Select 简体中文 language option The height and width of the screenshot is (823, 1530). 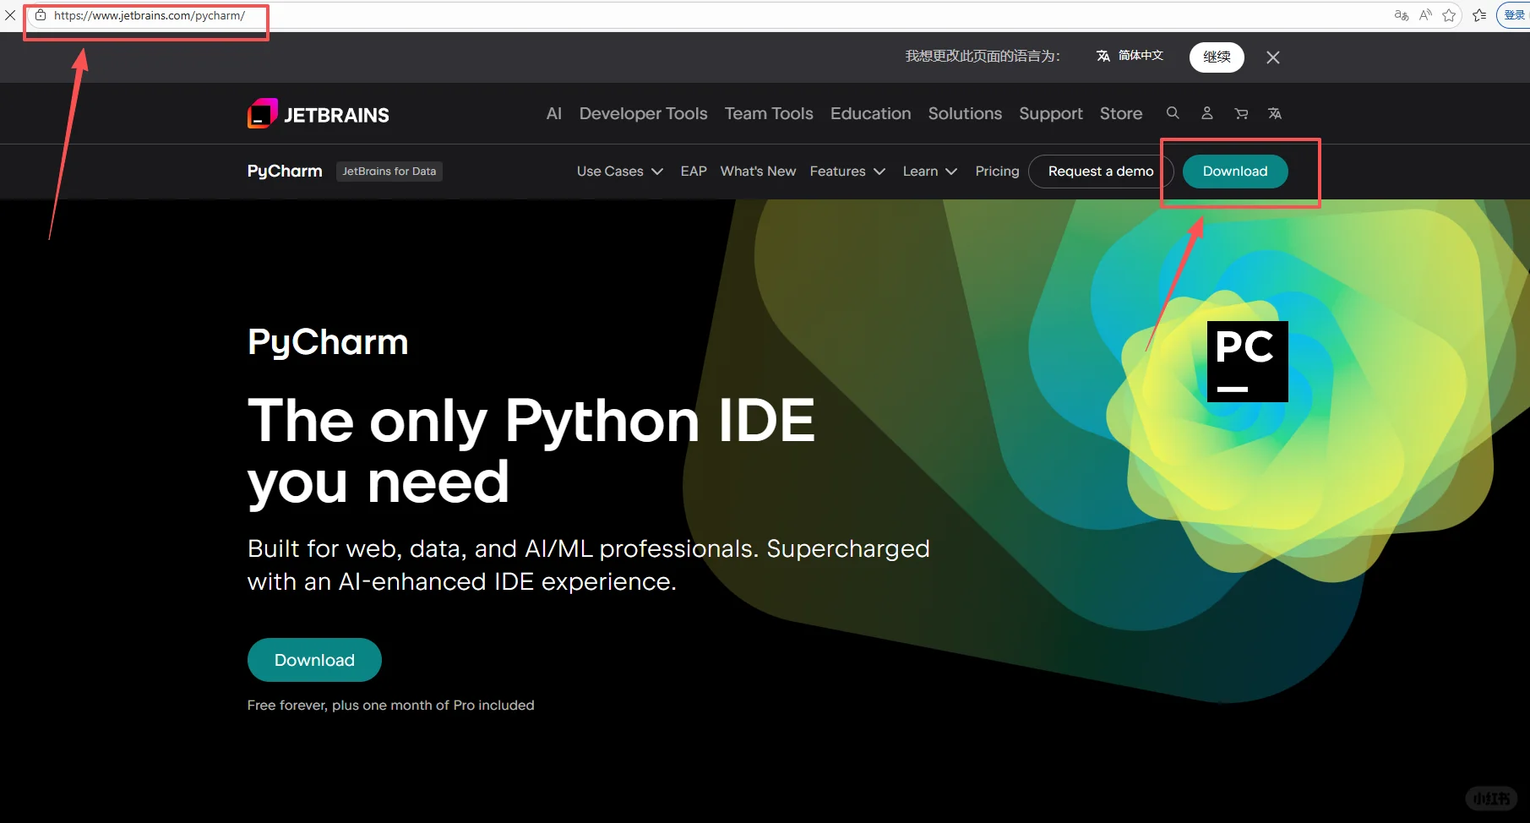pos(1130,56)
